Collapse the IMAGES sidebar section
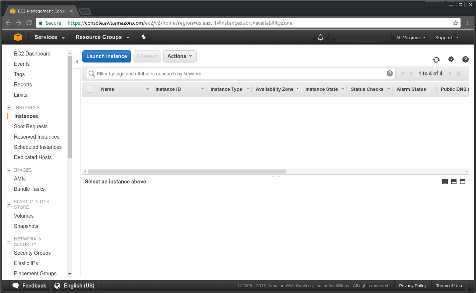The width and height of the screenshot is (476, 293). click(9, 170)
